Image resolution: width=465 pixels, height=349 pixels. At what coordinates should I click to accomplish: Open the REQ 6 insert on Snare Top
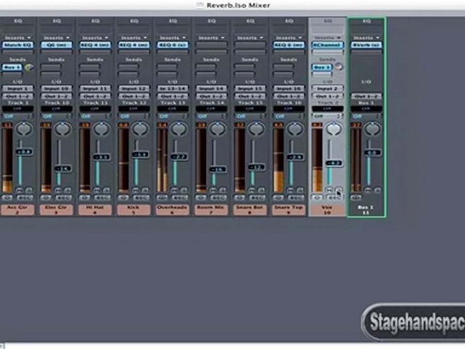(289, 45)
